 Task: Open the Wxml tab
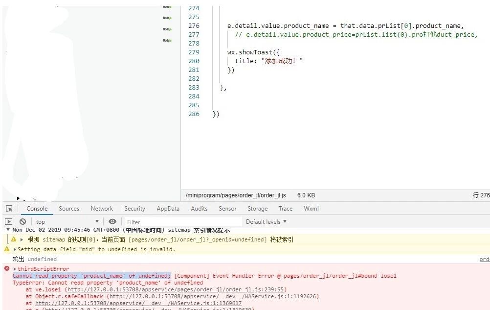[311, 209]
